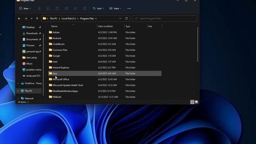Select the ModifiableWindowsApps folder
Screen dimensions: 256x144
(x=105, y=91)
